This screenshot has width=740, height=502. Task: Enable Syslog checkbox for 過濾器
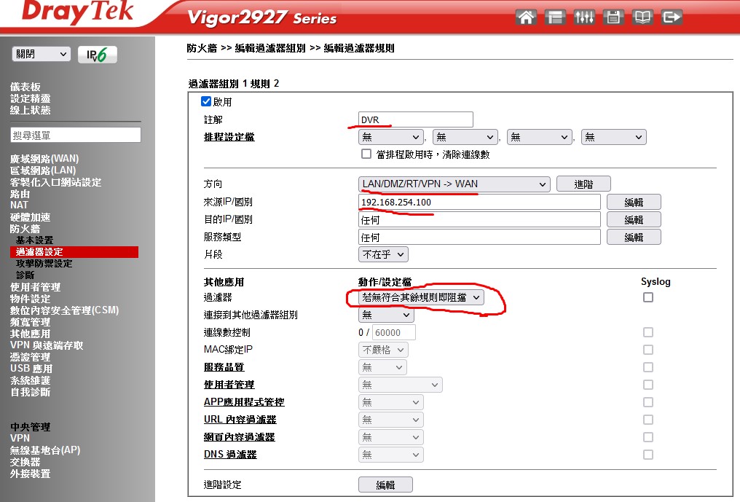pyautogui.click(x=648, y=297)
